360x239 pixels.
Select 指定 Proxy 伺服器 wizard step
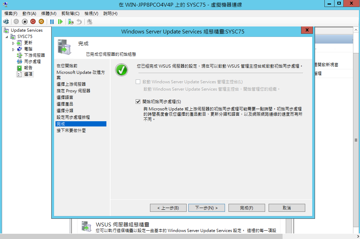click(x=74, y=91)
